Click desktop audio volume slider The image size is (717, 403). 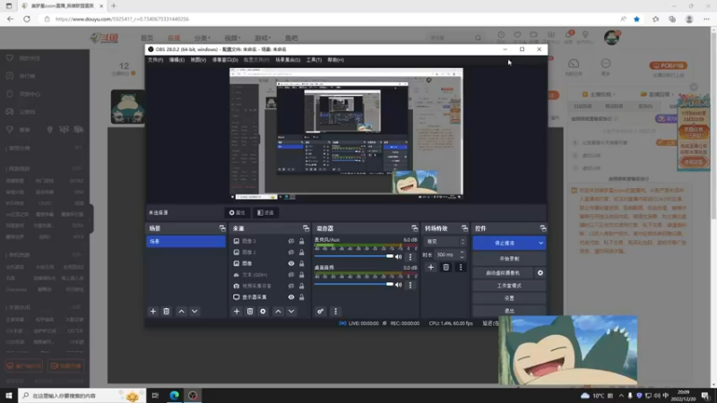pyautogui.click(x=354, y=284)
